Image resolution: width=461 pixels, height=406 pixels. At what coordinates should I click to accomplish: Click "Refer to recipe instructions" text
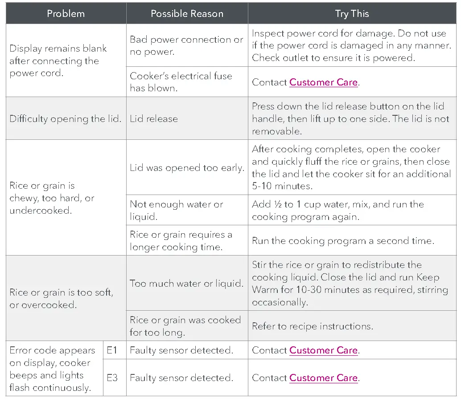pyautogui.click(x=312, y=326)
